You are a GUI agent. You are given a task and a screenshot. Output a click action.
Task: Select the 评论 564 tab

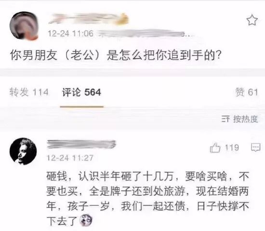(x=81, y=92)
